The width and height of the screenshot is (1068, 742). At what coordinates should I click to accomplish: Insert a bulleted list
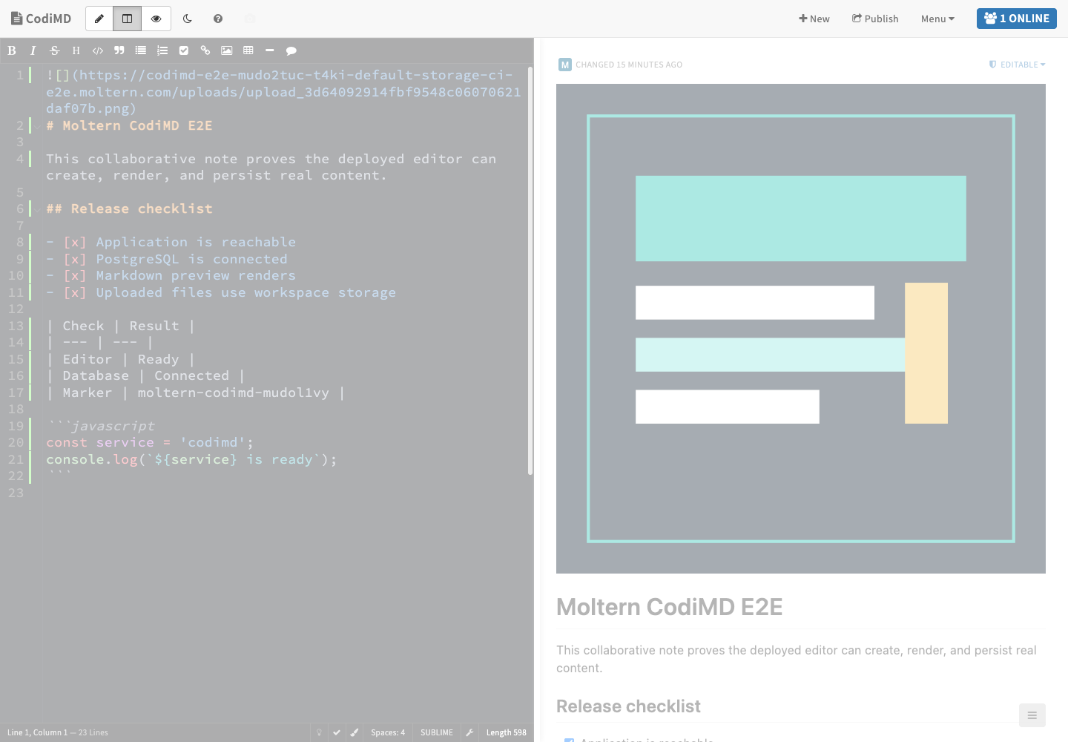pos(140,50)
